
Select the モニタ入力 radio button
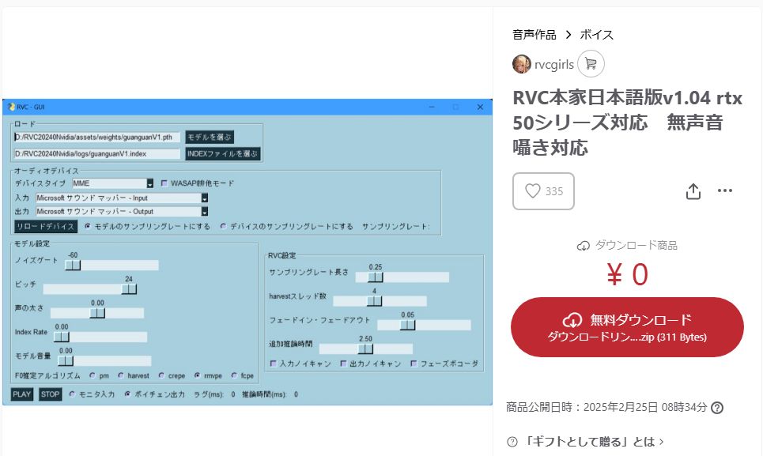[72, 394]
